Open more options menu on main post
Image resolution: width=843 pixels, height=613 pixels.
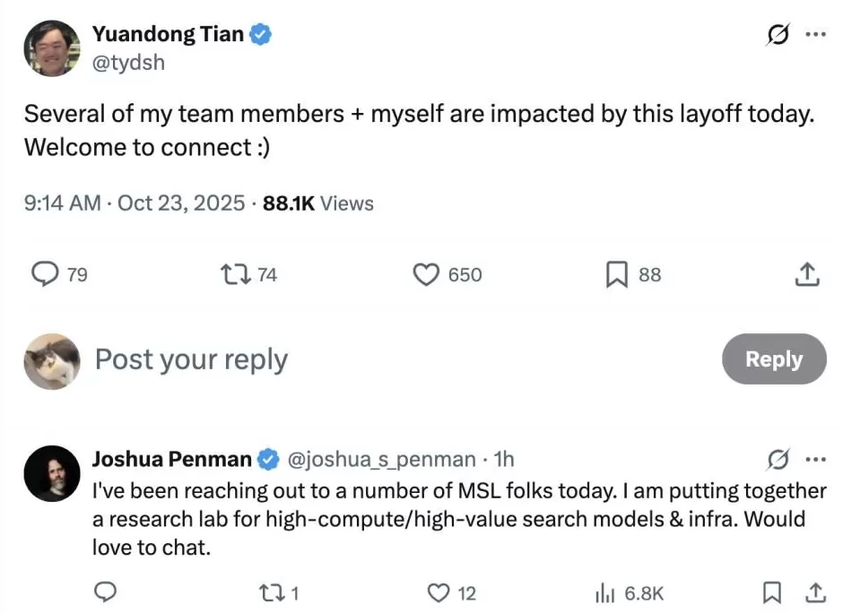click(x=814, y=35)
